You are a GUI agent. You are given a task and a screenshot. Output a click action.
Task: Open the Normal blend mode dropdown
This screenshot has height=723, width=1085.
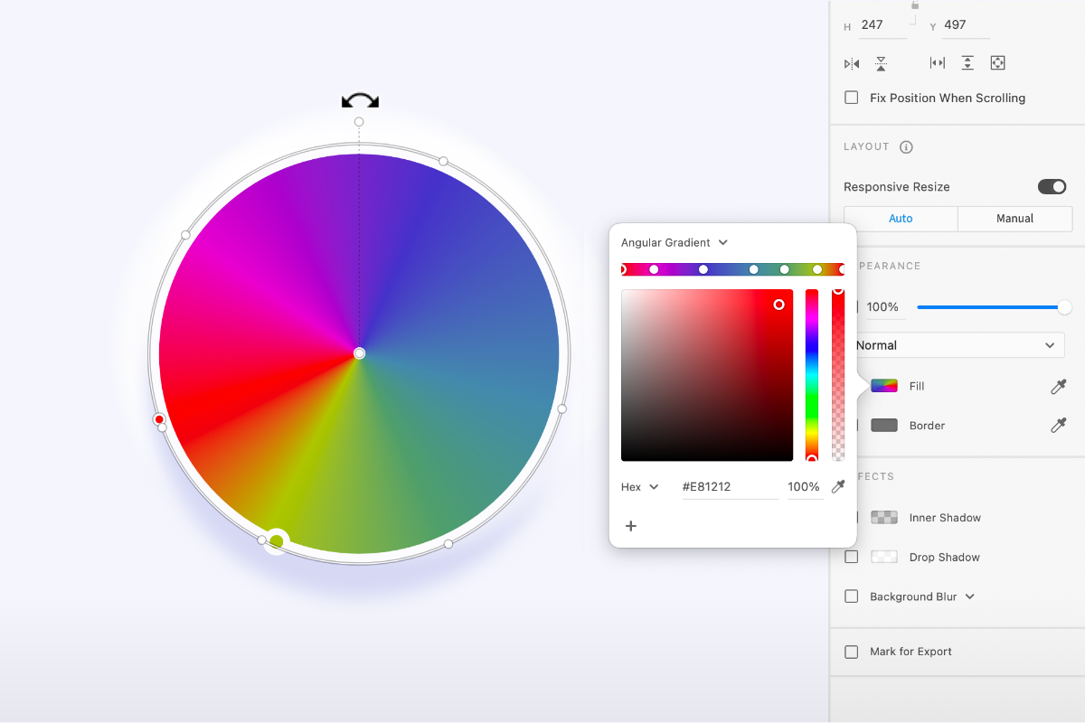click(x=959, y=345)
